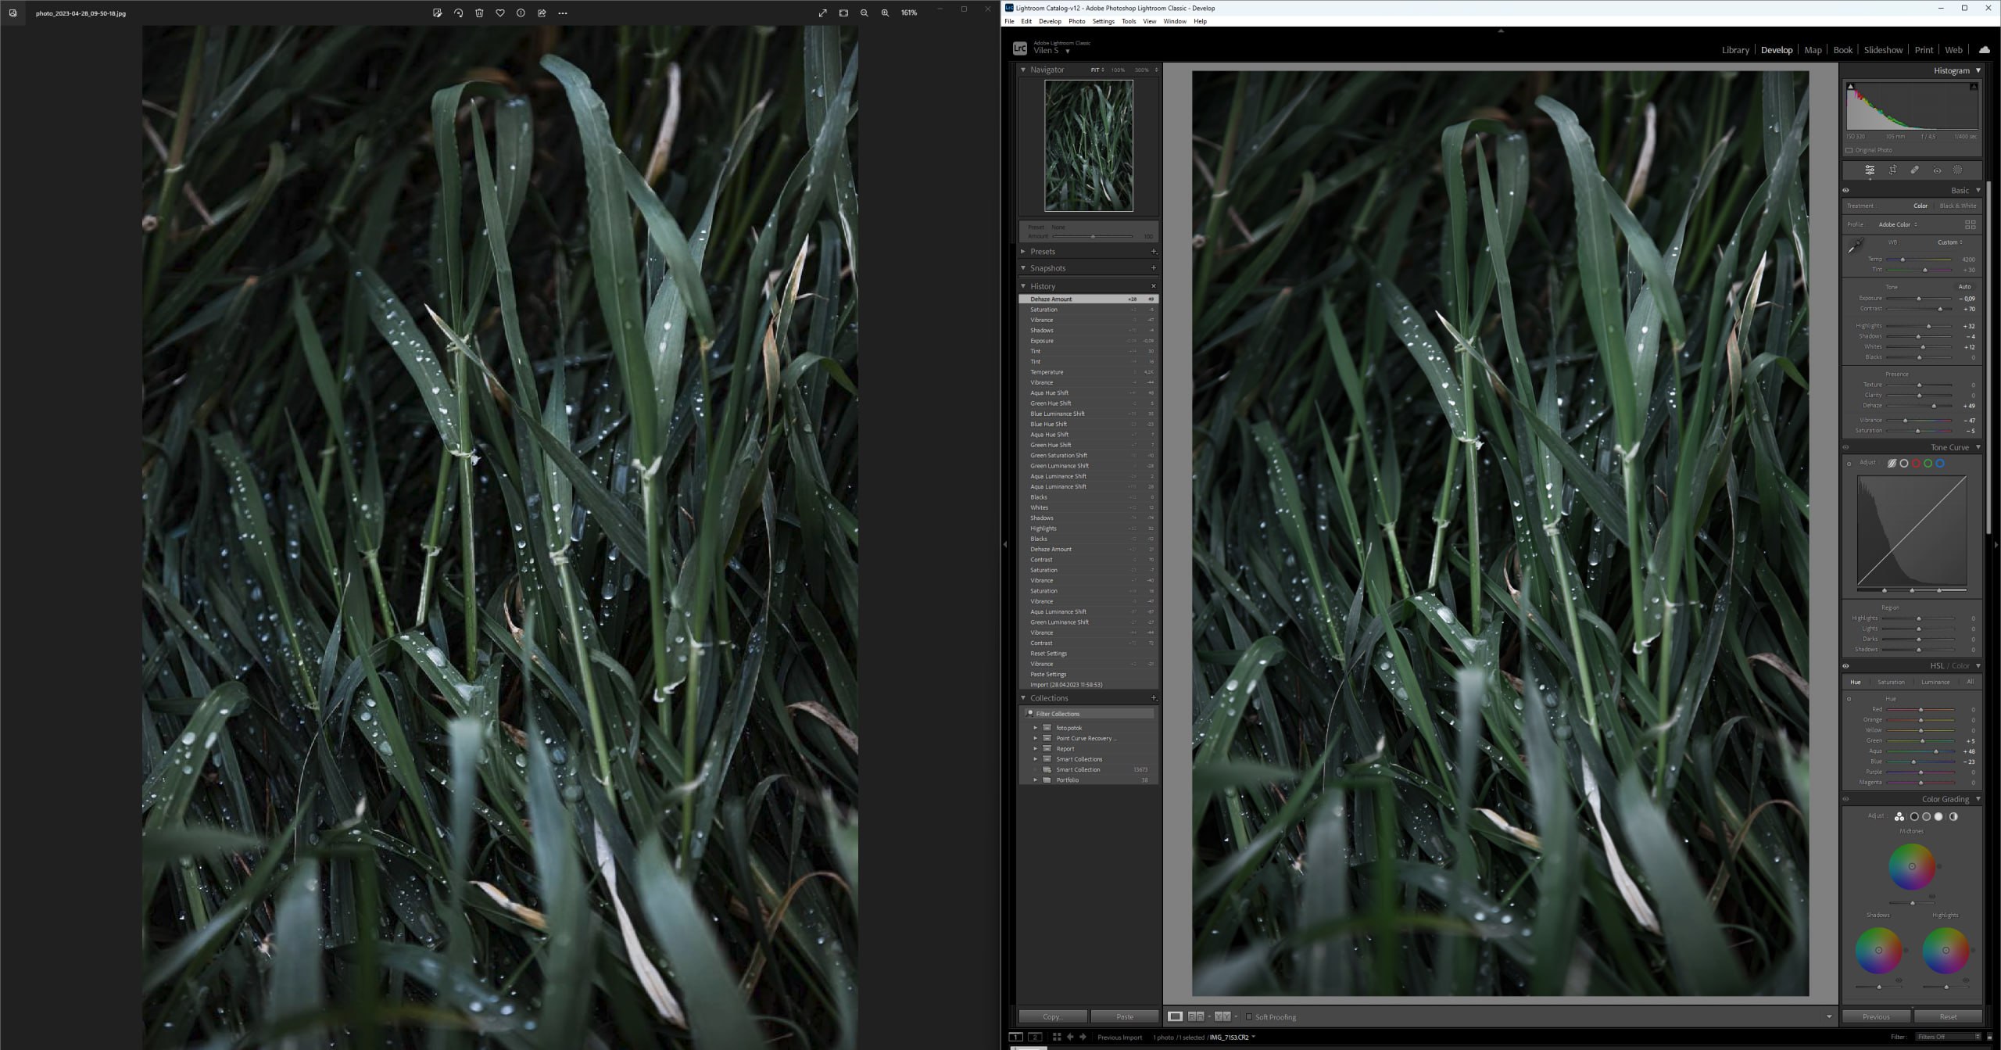Enable the Soft Proofing checkbox
The height and width of the screenshot is (1050, 2001).
click(1249, 1017)
